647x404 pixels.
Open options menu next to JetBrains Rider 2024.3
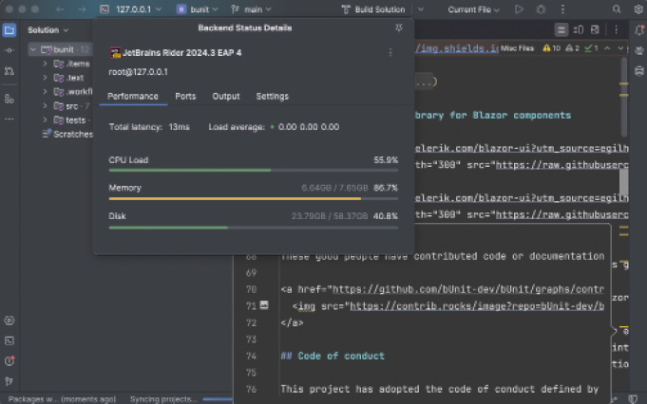click(x=390, y=53)
